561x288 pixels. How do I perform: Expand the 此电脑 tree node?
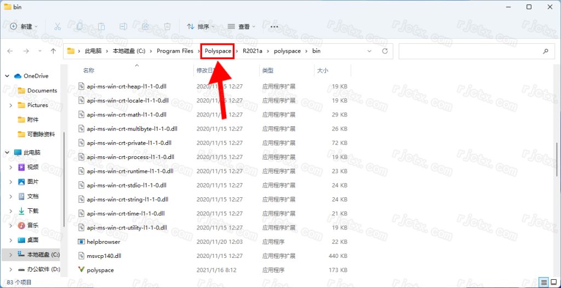(6, 152)
